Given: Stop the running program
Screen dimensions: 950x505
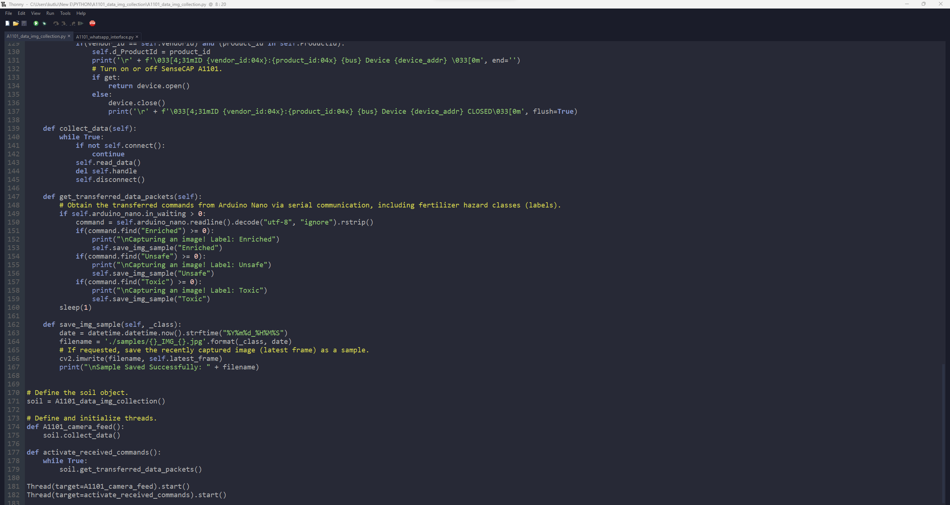Looking at the screenshot, I should click(x=92, y=23).
